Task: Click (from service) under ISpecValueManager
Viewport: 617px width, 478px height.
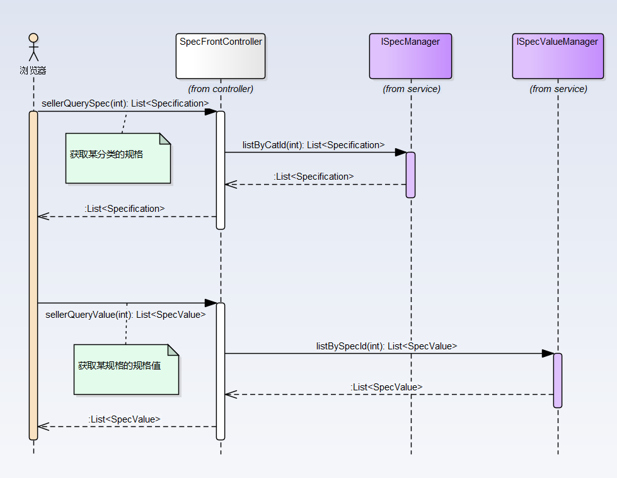Action: 558,89
